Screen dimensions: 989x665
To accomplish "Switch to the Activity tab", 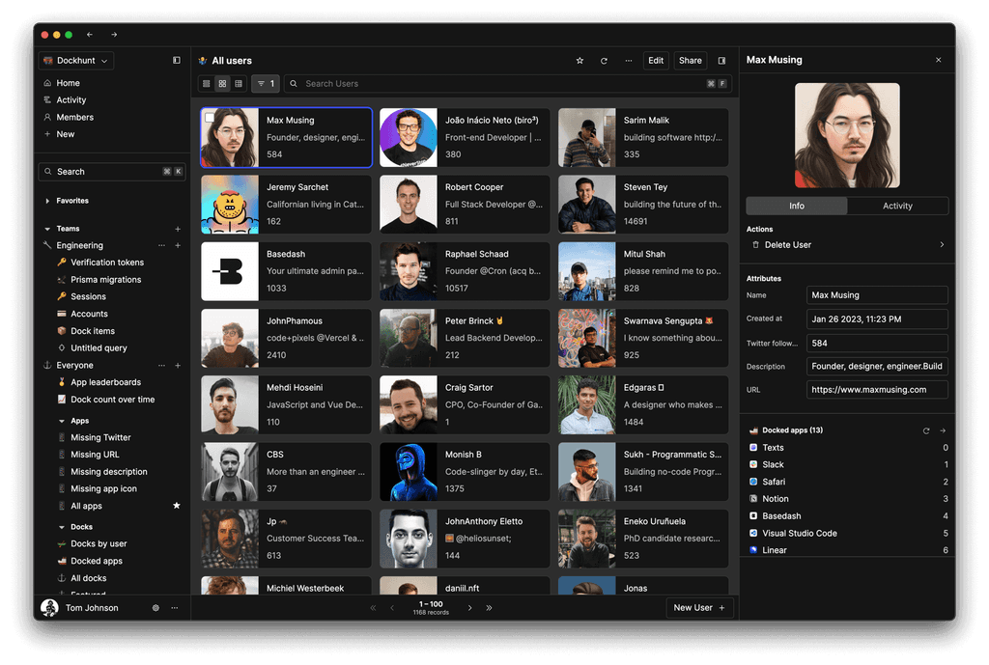I will tap(898, 206).
